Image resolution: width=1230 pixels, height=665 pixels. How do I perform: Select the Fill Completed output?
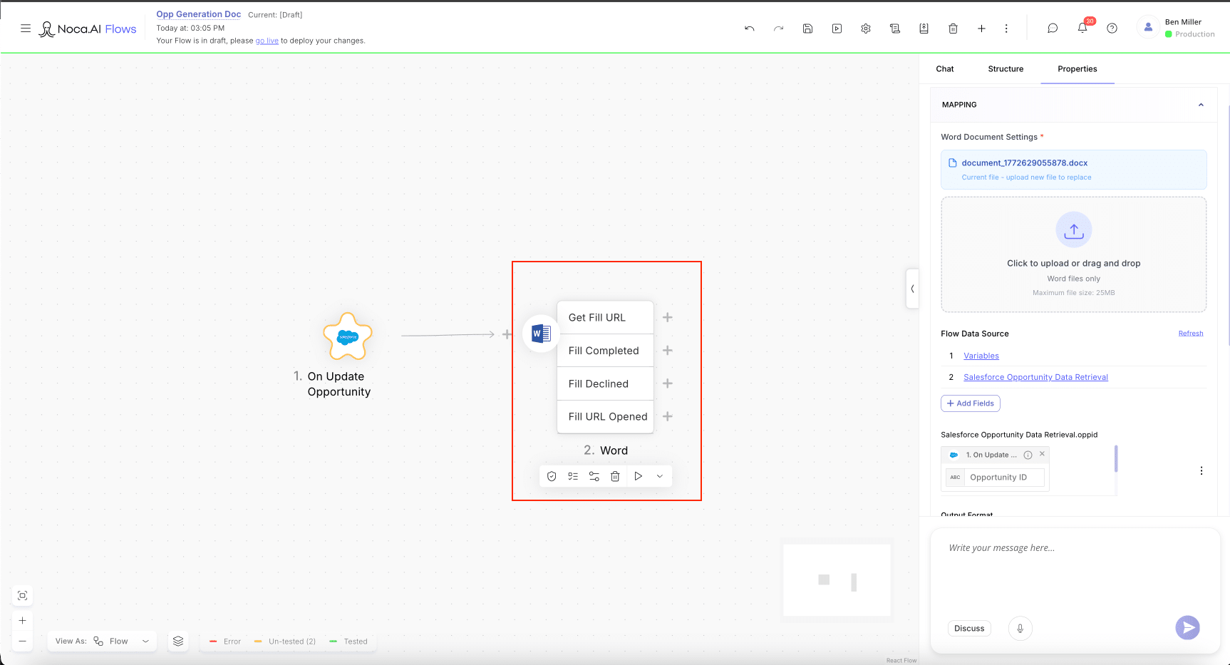[x=605, y=351]
